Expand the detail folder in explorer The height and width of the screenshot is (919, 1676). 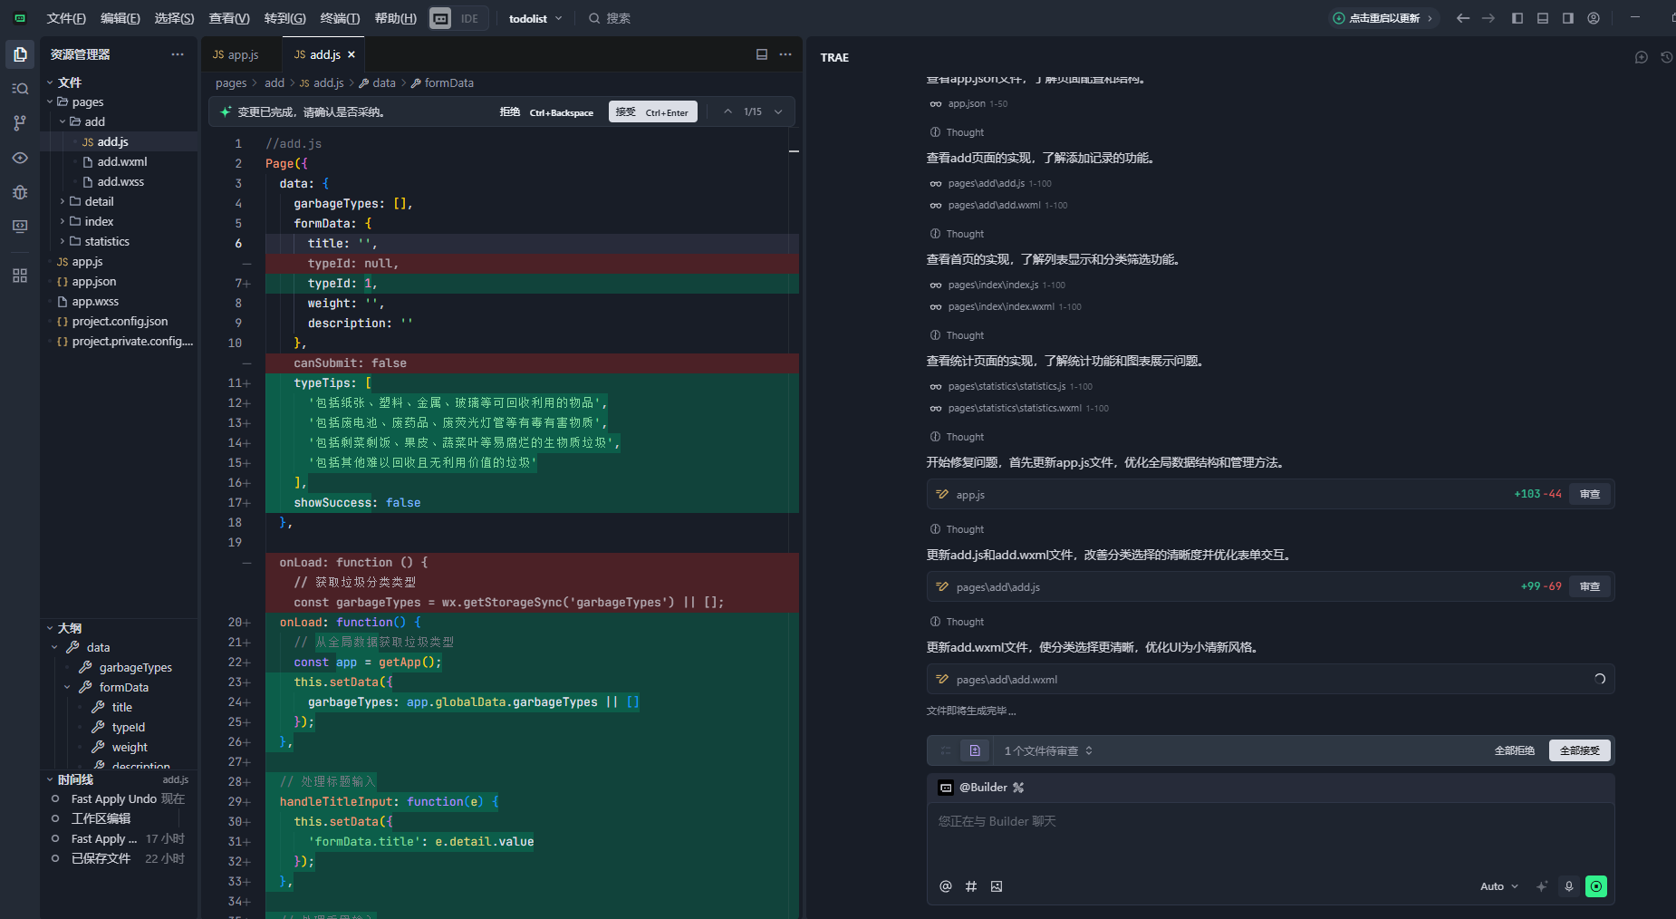pos(99,201)
